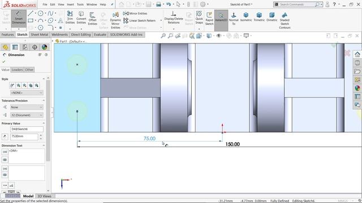Select the sketch Text tool

[x=61, y=21]
